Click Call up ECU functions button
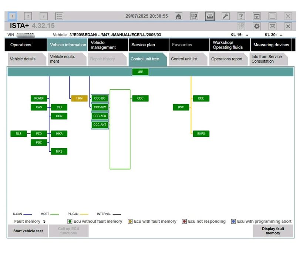Viewport: 300px width, 259px height. [x=69, y=231]
